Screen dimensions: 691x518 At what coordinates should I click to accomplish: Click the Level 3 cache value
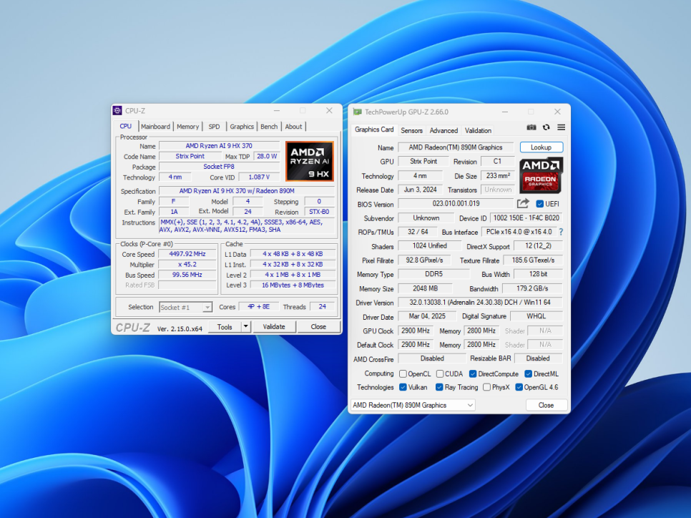(293, 285)
